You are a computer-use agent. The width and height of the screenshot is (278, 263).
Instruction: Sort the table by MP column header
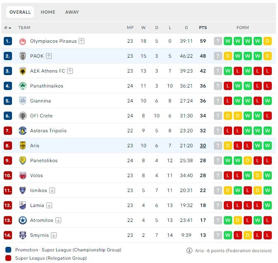pyautogui.click(x=130, y=28)
